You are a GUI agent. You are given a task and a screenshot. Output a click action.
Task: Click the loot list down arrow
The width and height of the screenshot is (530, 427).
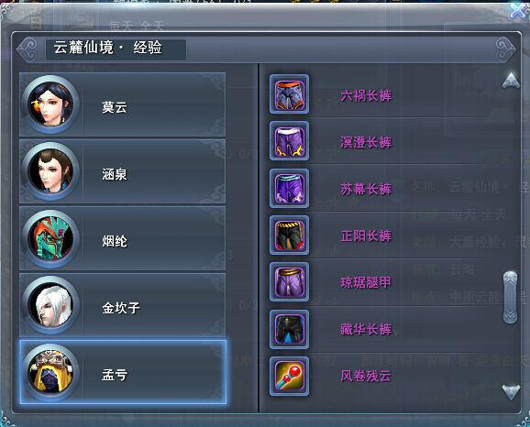pos(511,392)
